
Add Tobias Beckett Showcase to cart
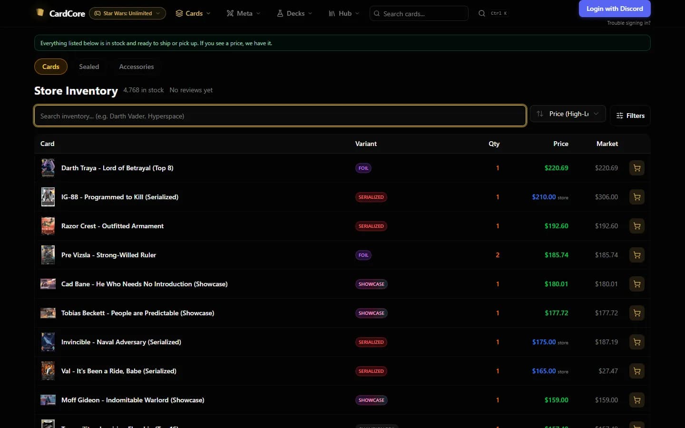[637, 313]
